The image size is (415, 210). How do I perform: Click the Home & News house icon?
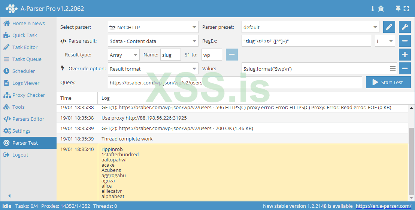pos(7,23)
